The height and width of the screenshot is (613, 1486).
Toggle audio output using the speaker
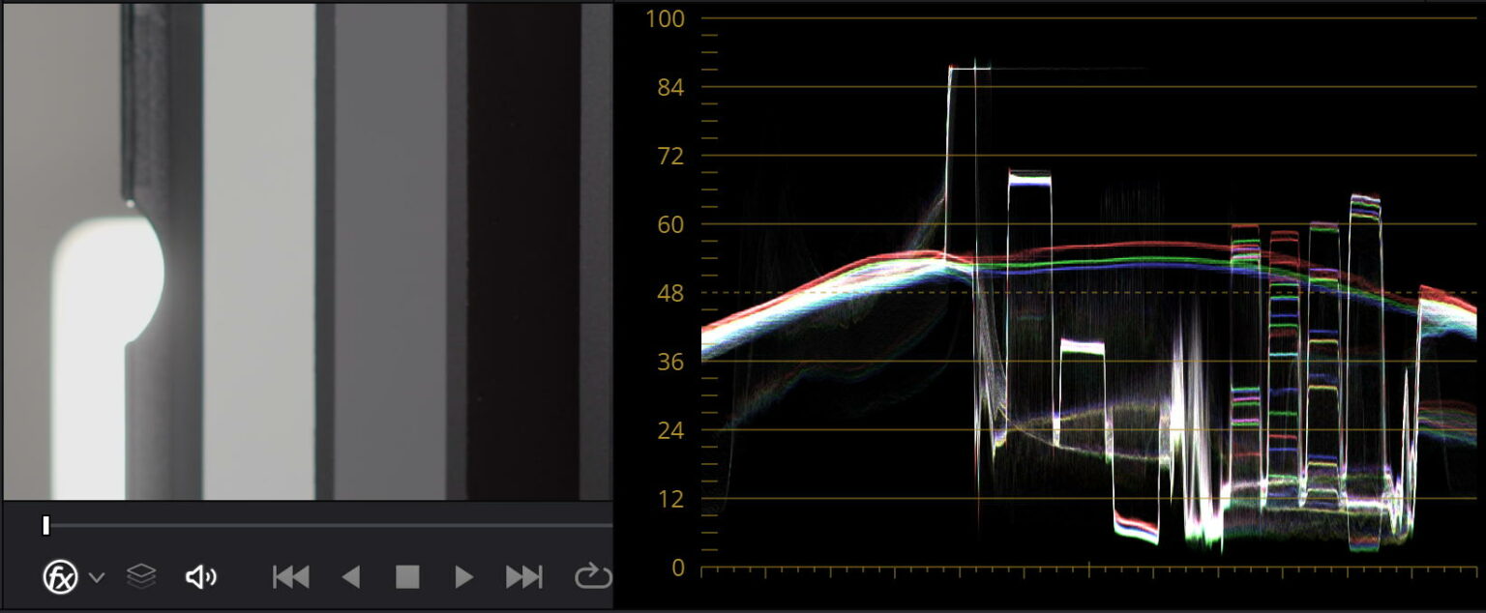click(199, 575)
